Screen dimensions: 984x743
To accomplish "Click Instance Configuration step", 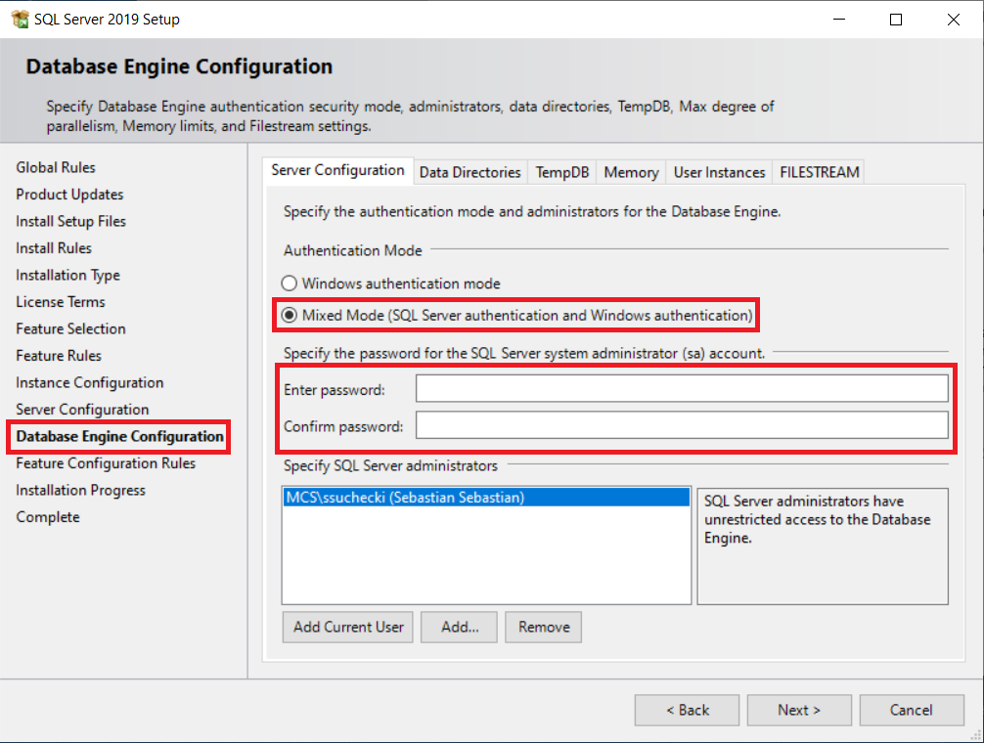I will click(90, 382).
